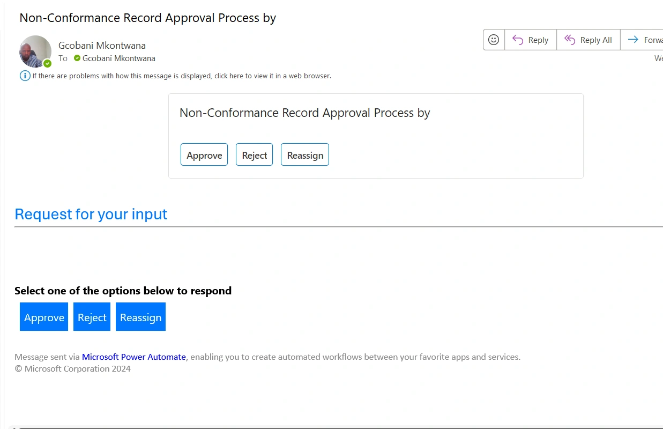This screenshot has width=663, height=429.
Task: Open the Microsoft Power Automate link
Action: 134,357
